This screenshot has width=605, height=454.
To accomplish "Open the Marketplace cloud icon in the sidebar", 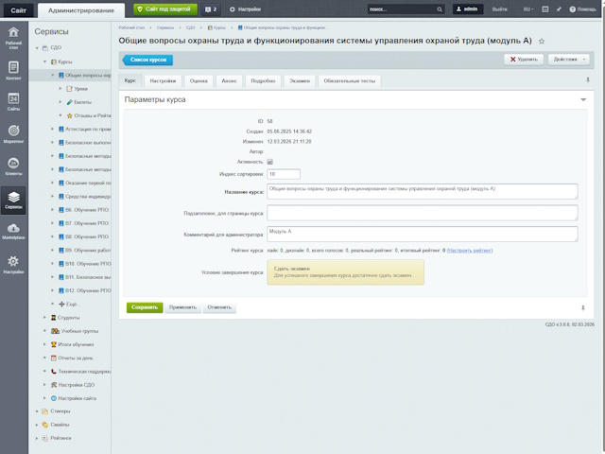I will click(x=13, y=231).
